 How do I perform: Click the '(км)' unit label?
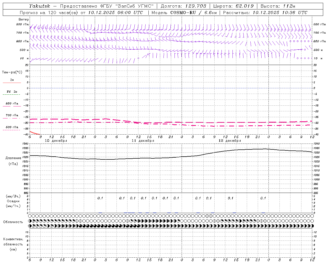[13, 249]
